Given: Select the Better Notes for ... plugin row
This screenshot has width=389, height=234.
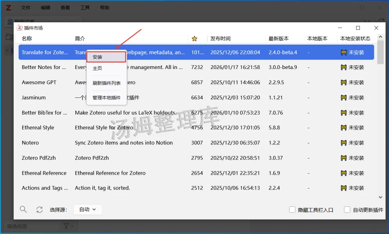Looking at the screenshot, I should point(196,67).
